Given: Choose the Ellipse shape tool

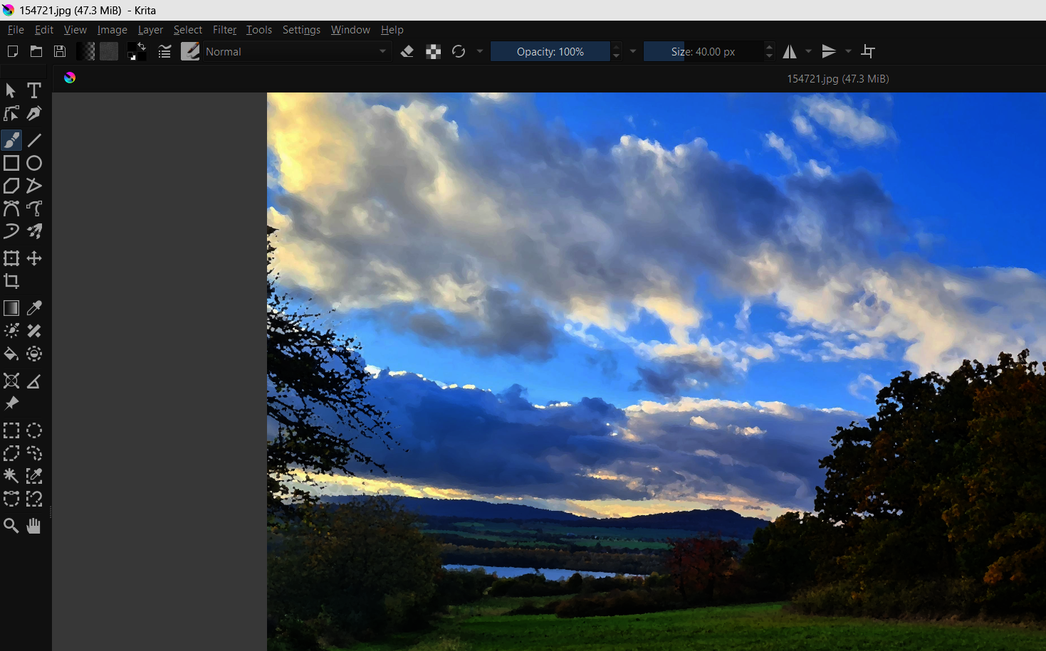Looking at the screenshot, I should tap(33, 163).
